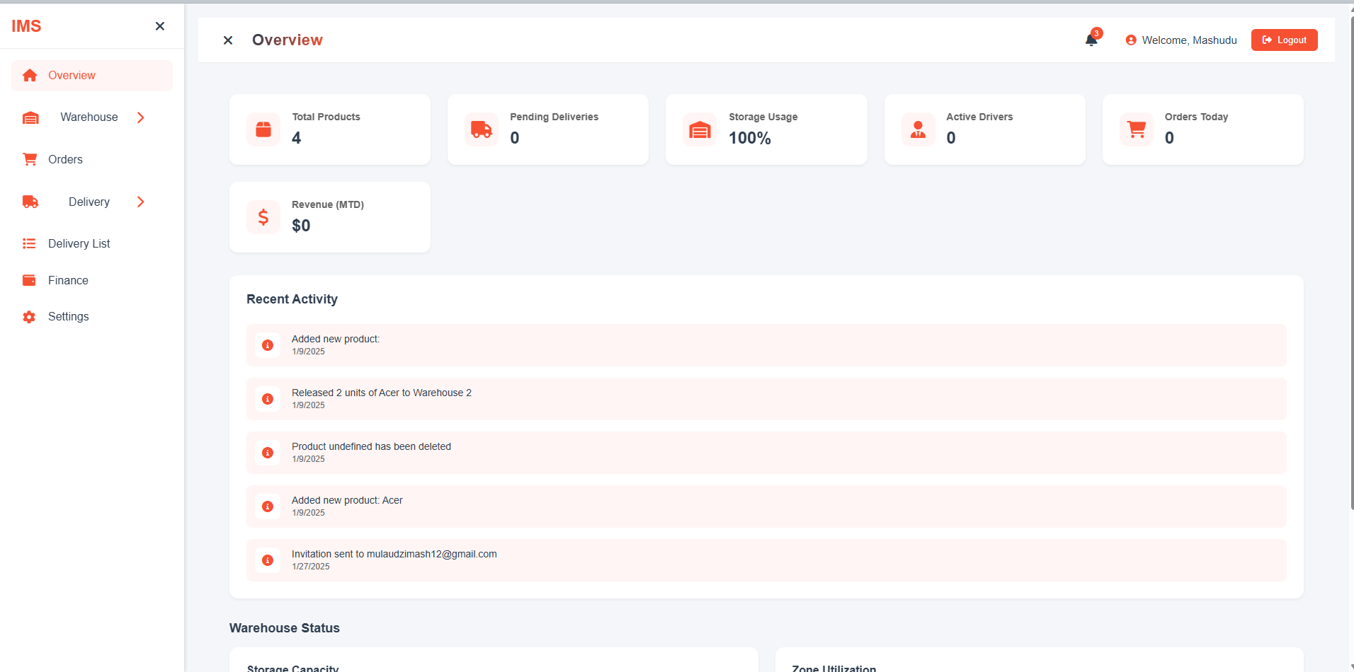Click the page vertical scrollbar
Screen dimensions: 1354x672
click(1351, 262)
